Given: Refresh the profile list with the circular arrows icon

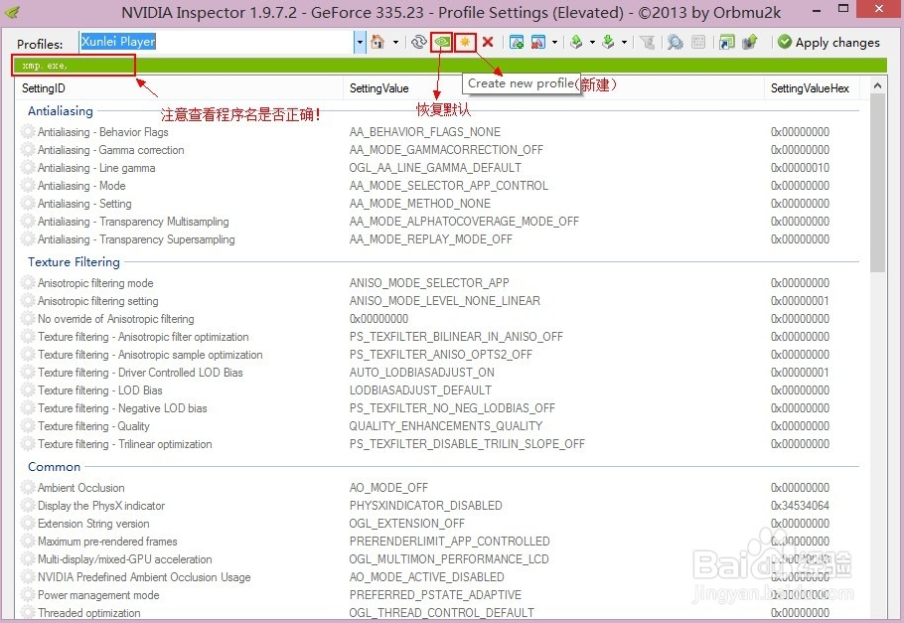Looking at the screenshot, I should pos(419,42).
